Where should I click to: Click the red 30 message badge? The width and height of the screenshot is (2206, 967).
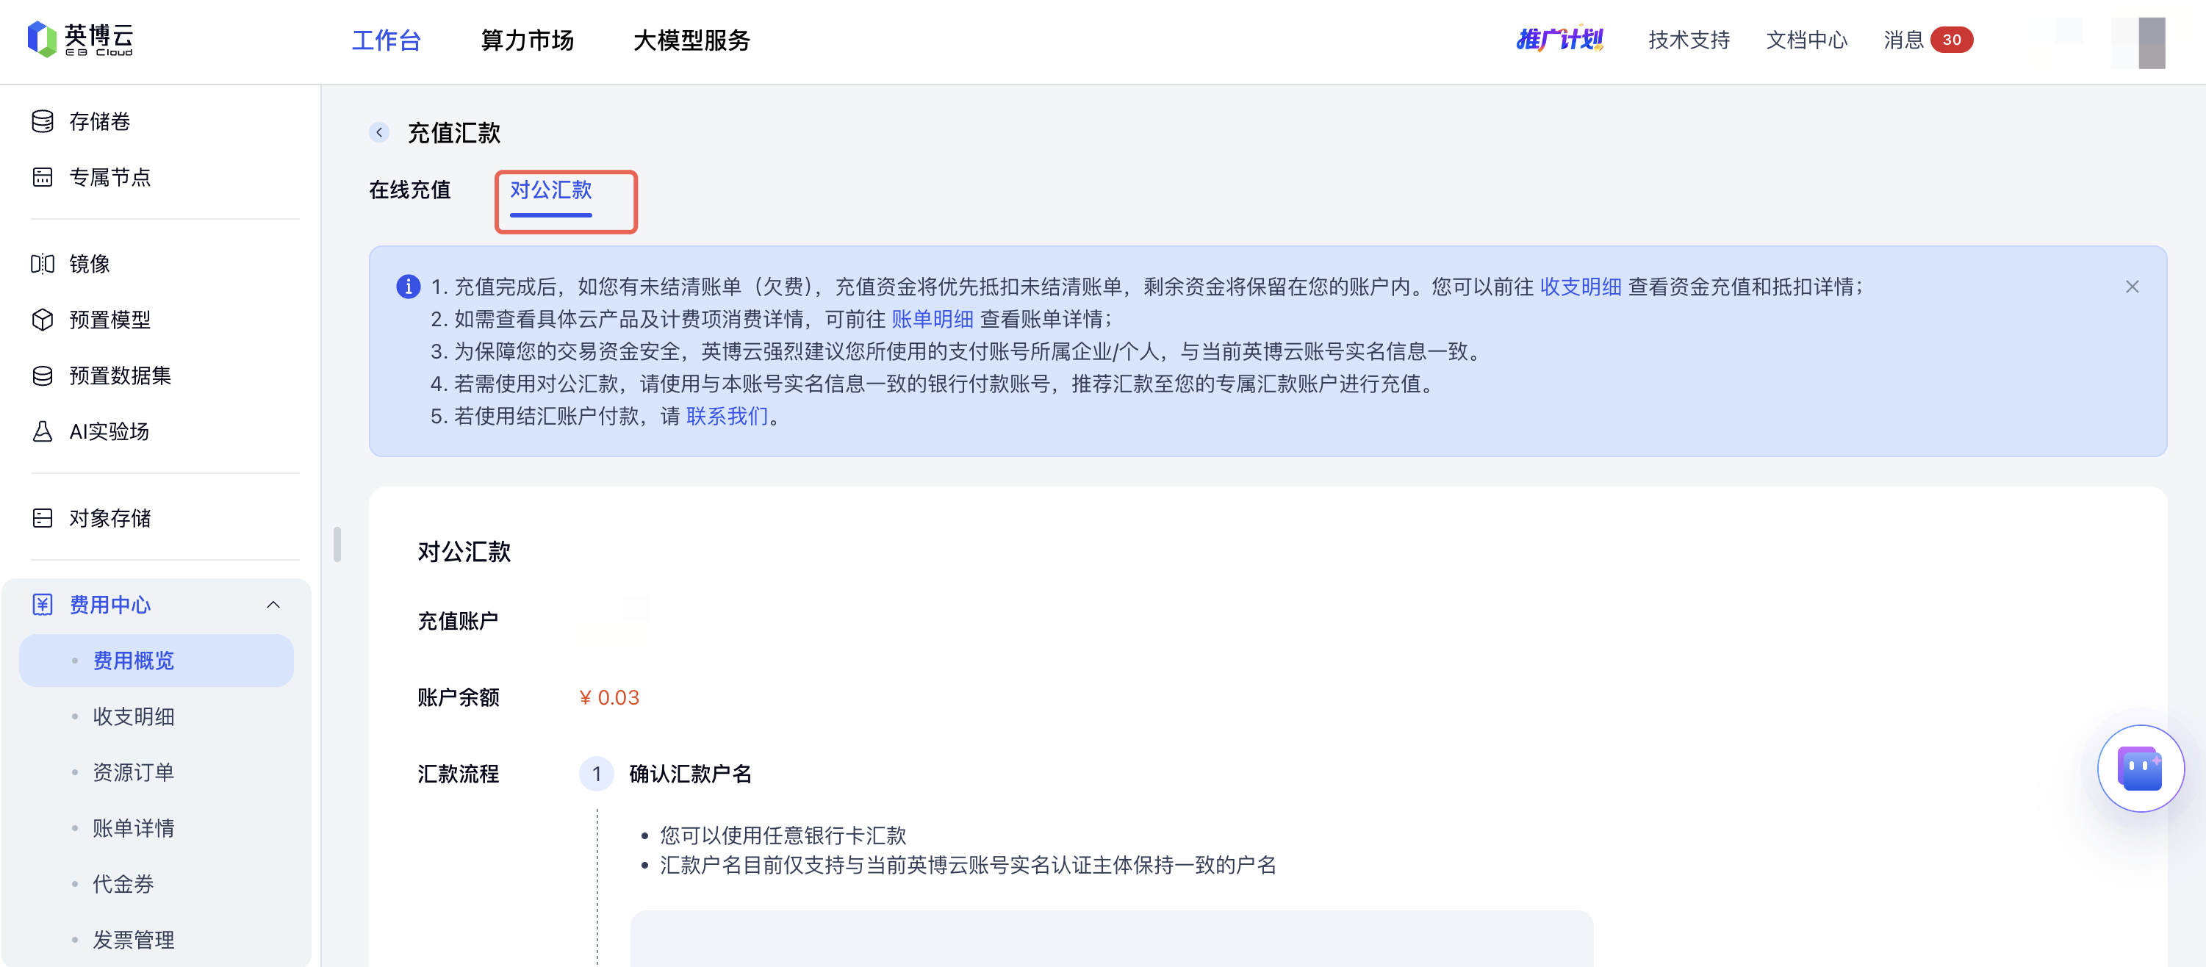(1952, 40)
